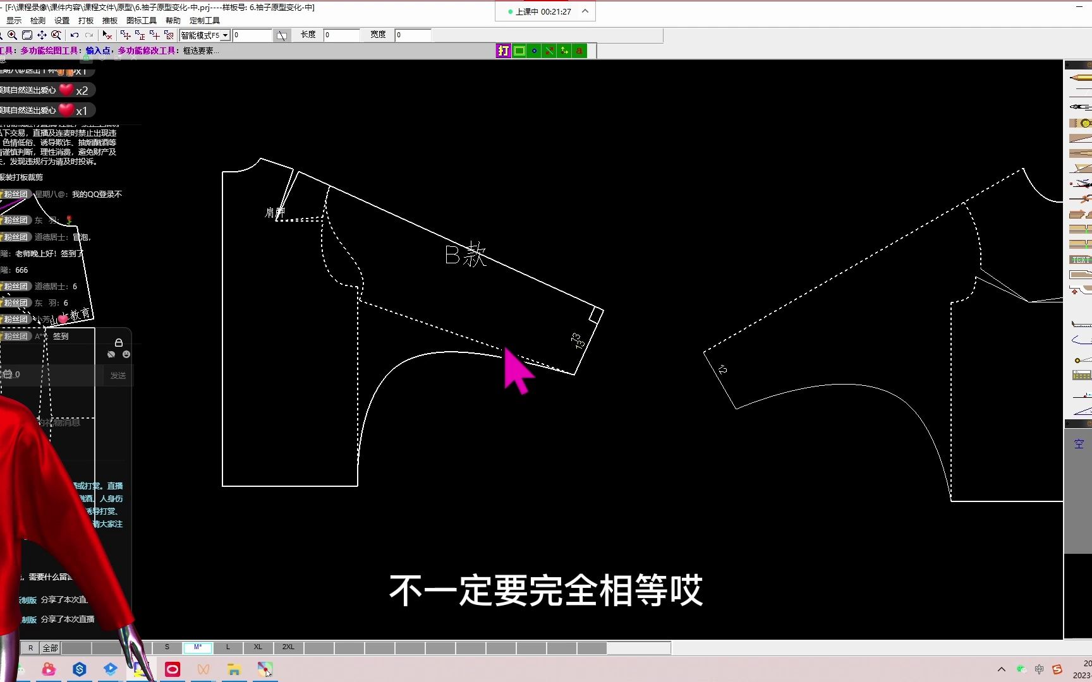Click the R size button
Viewport: 1092px width, 682px height.
coord(30,648)
